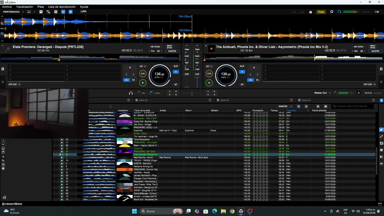The width and height of the screenshot is (384, 216).
Task: Open the headphones MIX icon
Action: pos(131,93)
